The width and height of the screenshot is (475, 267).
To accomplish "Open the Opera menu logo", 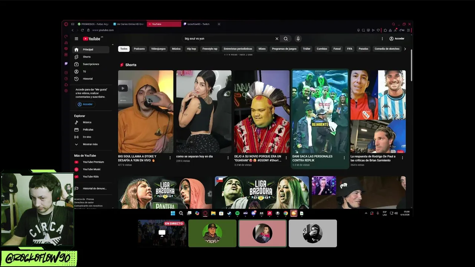I will 66,24.
